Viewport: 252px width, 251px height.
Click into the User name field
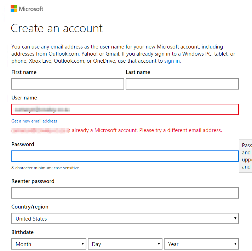(125, 109)
